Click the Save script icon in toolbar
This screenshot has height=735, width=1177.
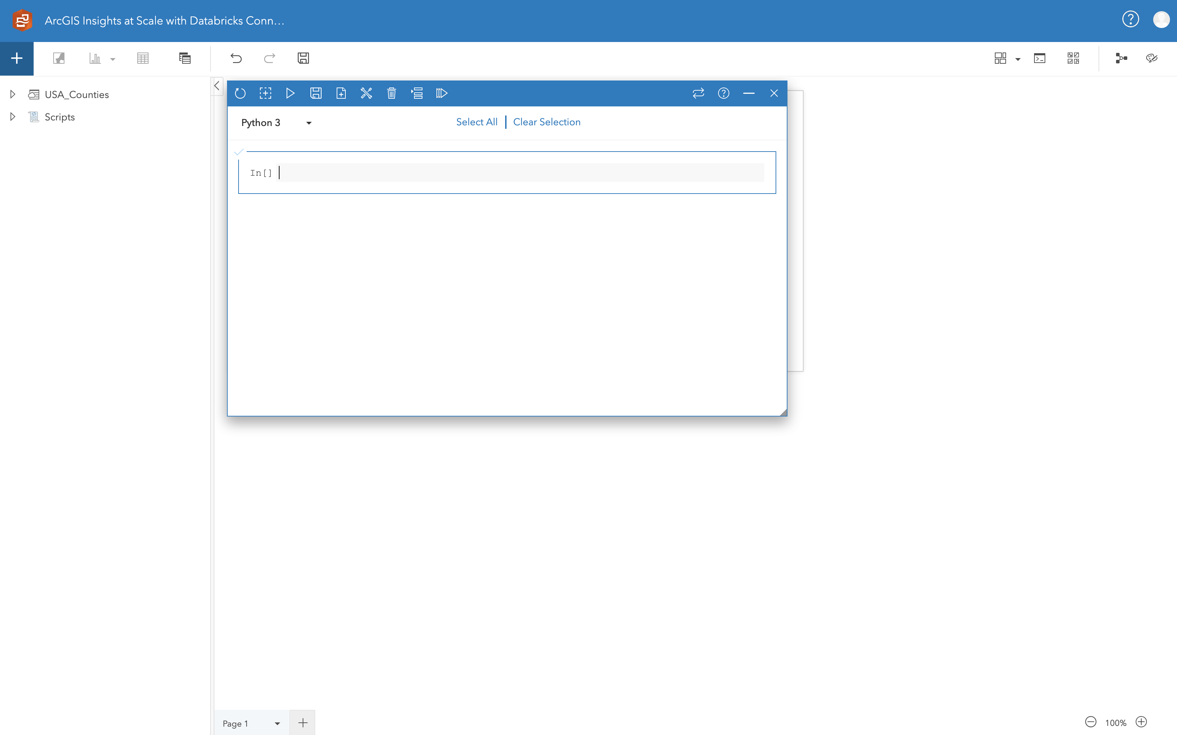[x=316, y=93]
